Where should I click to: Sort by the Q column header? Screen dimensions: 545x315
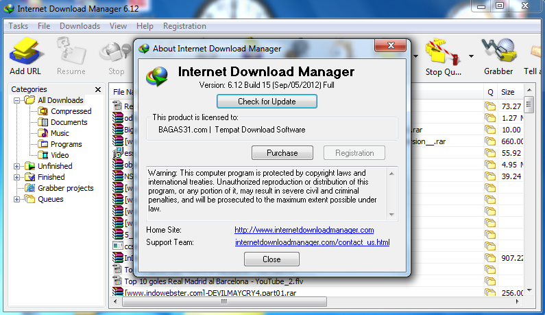(490, 92)
